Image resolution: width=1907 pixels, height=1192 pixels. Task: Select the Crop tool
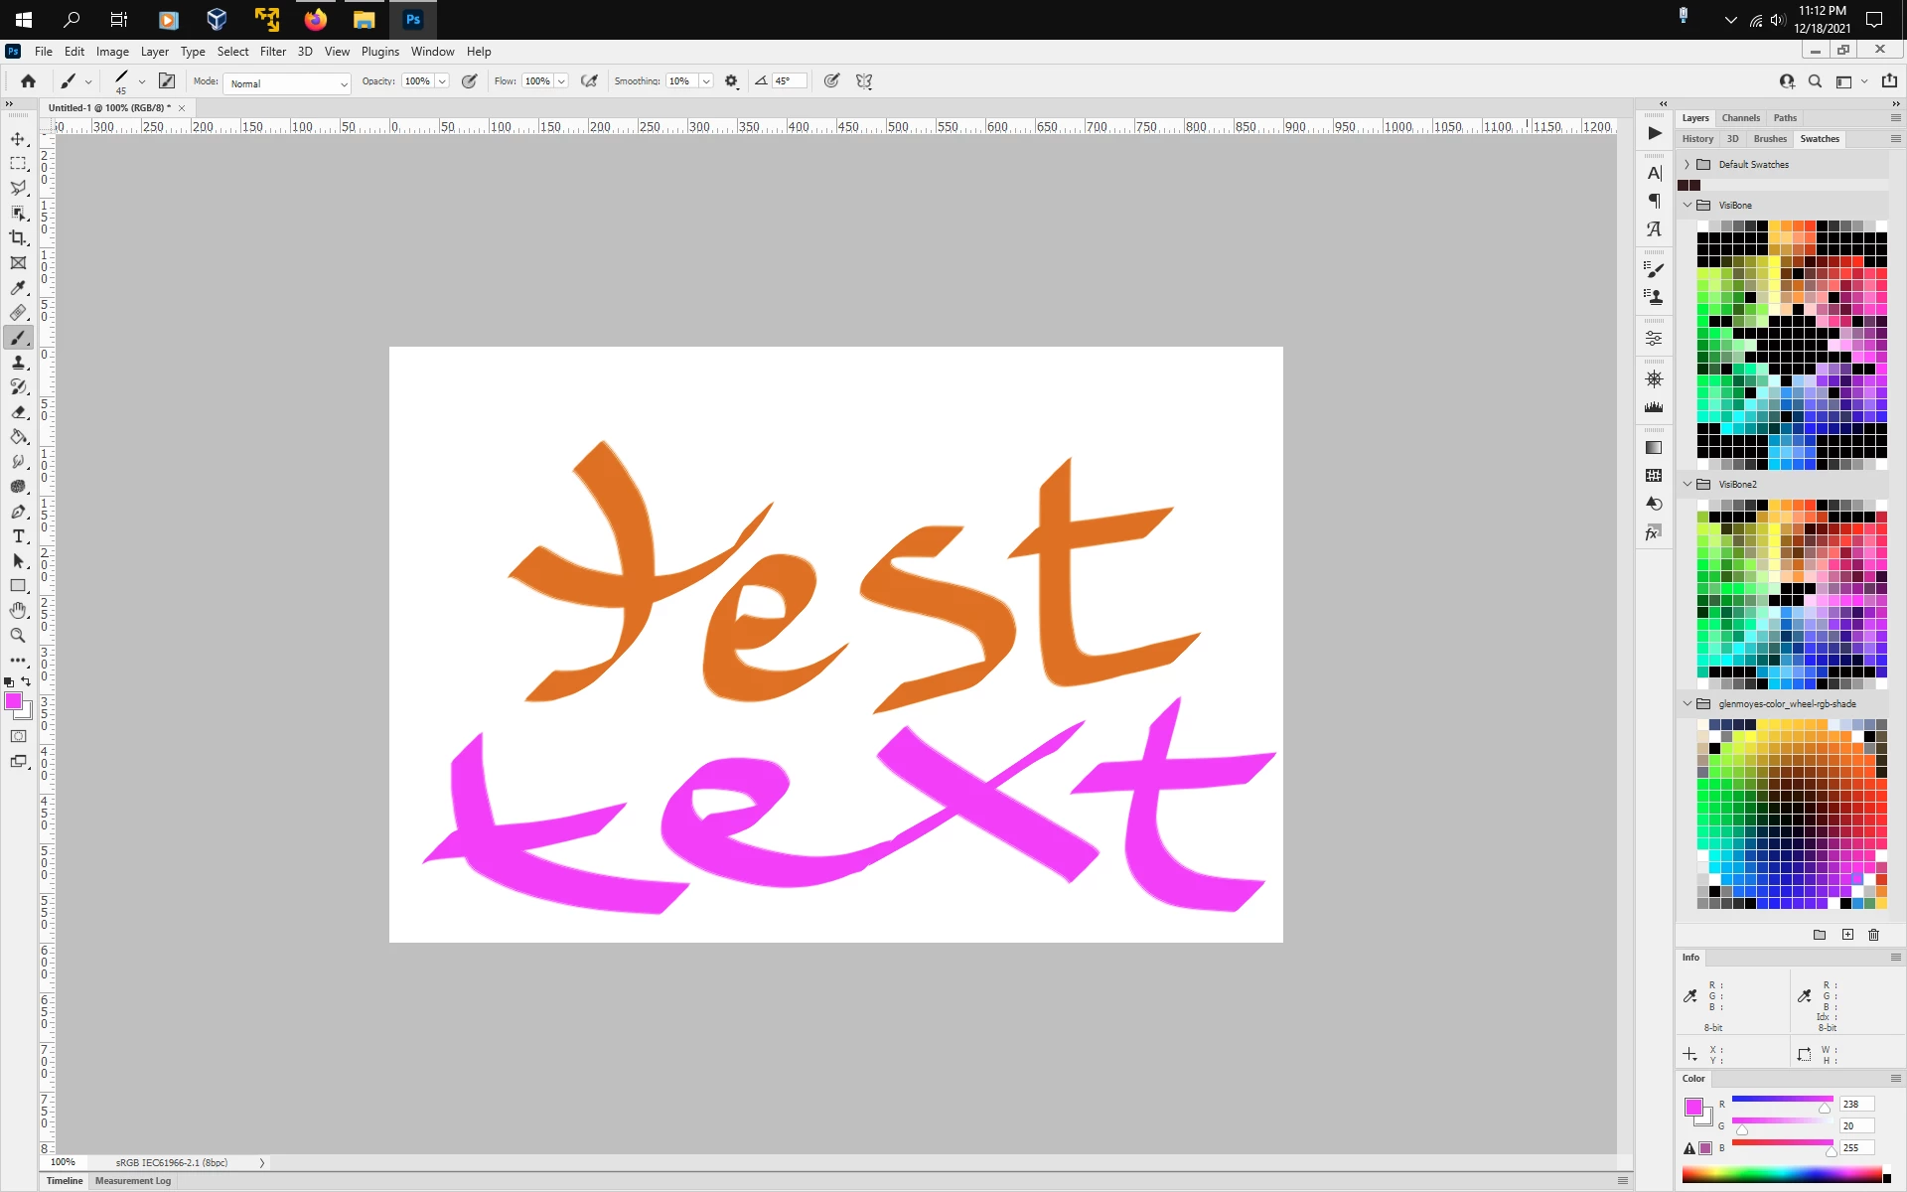pos(18,238)
